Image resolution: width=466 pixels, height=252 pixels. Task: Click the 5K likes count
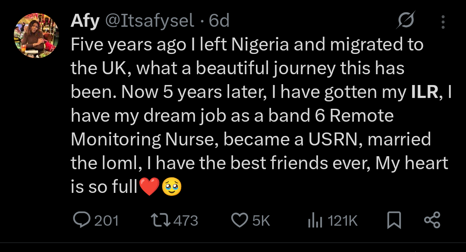click(x=261, y=221)
